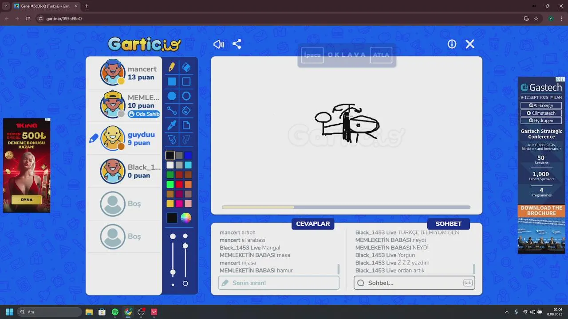Open the Chrome profile avatar
The height and width of the screenshot is (319, 568).
(551, 19)
